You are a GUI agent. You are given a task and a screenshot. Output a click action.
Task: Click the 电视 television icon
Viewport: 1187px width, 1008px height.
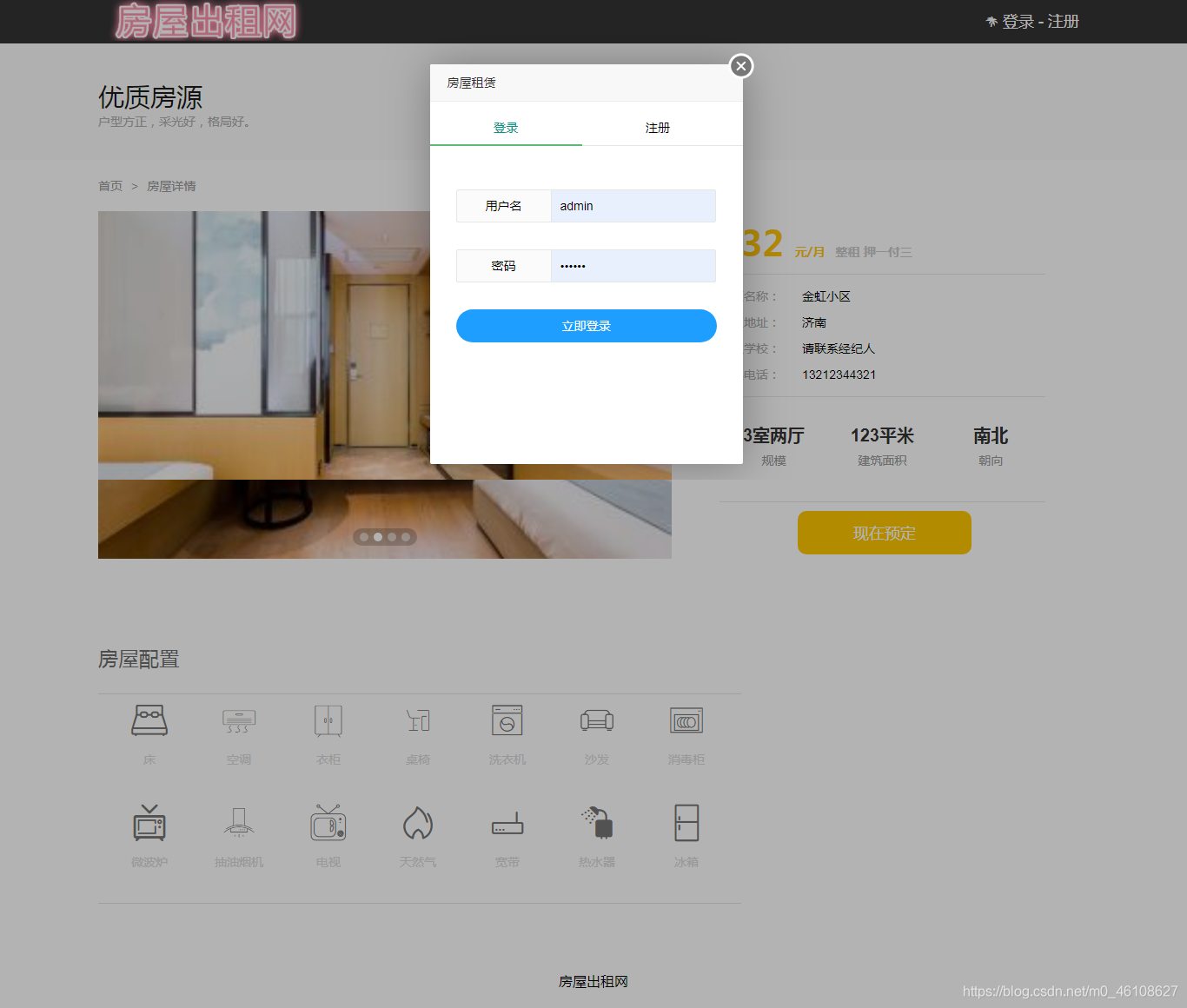(328, 823)
